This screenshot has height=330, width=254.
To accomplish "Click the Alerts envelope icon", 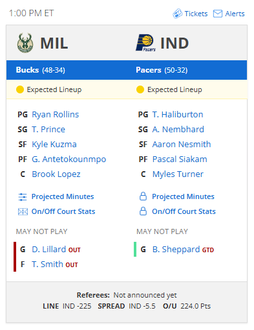I will (x=218, y=14).
